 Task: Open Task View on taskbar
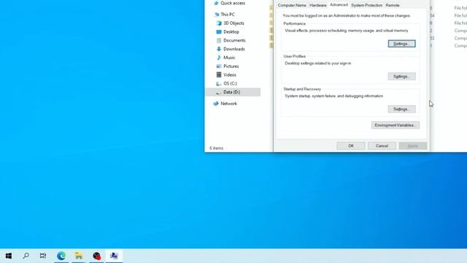click(43, 256)
